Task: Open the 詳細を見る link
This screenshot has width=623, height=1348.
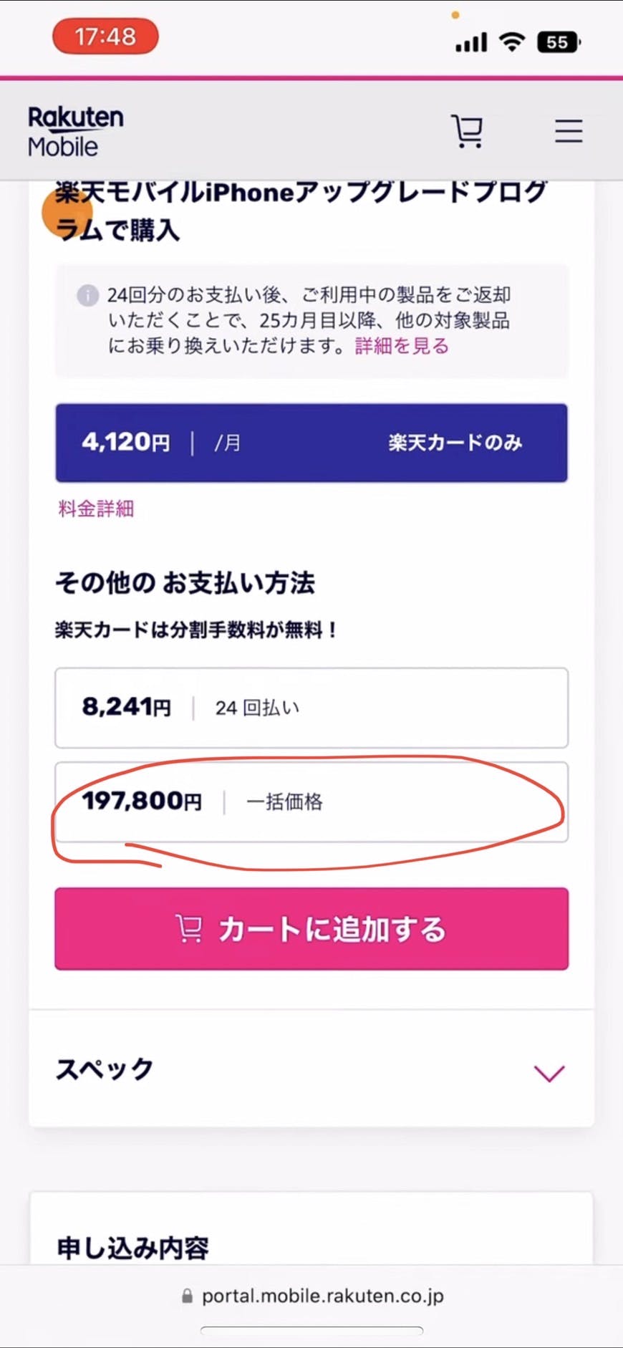Action: [x=402, y=346]
